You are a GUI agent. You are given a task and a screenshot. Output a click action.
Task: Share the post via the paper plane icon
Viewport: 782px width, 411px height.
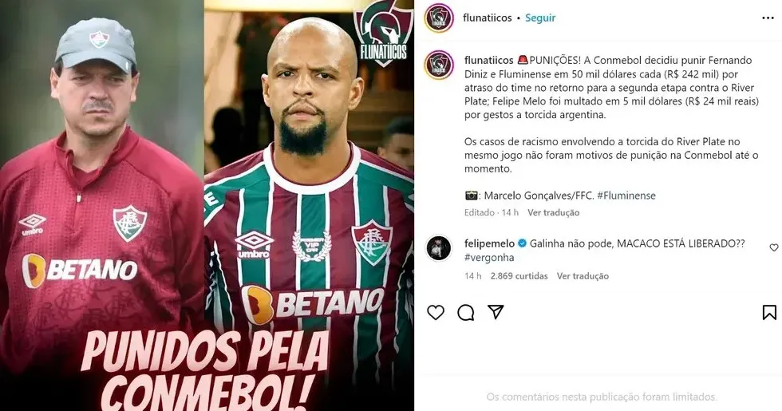click(496, 312)
